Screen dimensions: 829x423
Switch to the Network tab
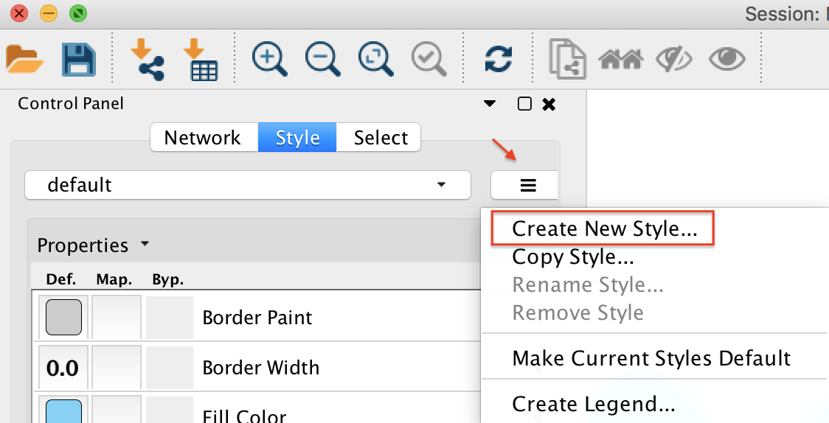(x=203, y=138)
